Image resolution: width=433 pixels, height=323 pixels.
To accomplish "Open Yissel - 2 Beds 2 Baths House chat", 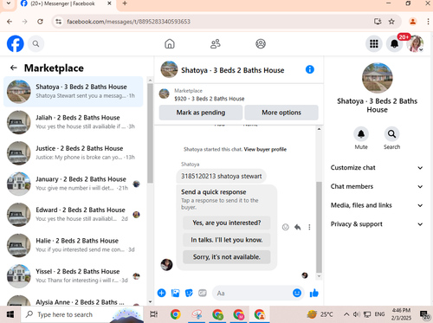I will (x=74, y=276).
